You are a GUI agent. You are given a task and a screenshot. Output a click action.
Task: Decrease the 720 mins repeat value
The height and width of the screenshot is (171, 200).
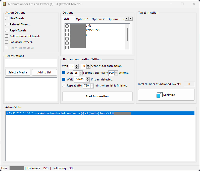click(92, 87)
